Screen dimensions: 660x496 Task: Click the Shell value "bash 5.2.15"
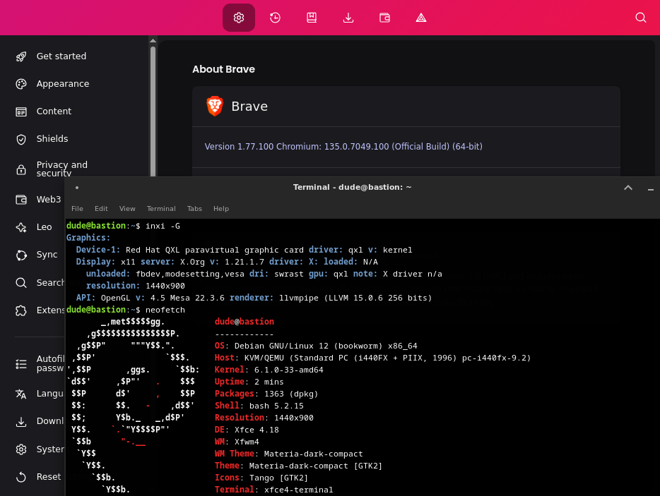[x=276, y=406]
